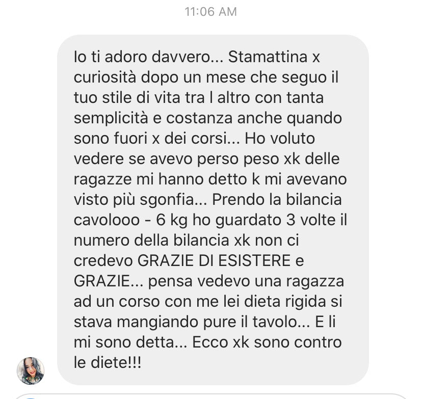422x399 pixels.
Task: Click the closing words "le diete!!!"
Action: tap(108, 363)
